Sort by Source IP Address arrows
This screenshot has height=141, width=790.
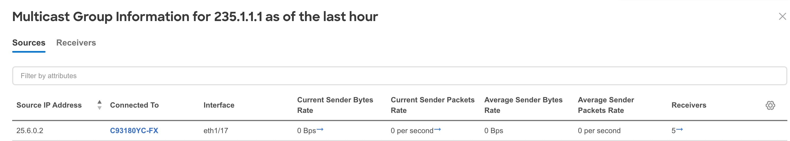pyautogui.click(x=99, y=105)
